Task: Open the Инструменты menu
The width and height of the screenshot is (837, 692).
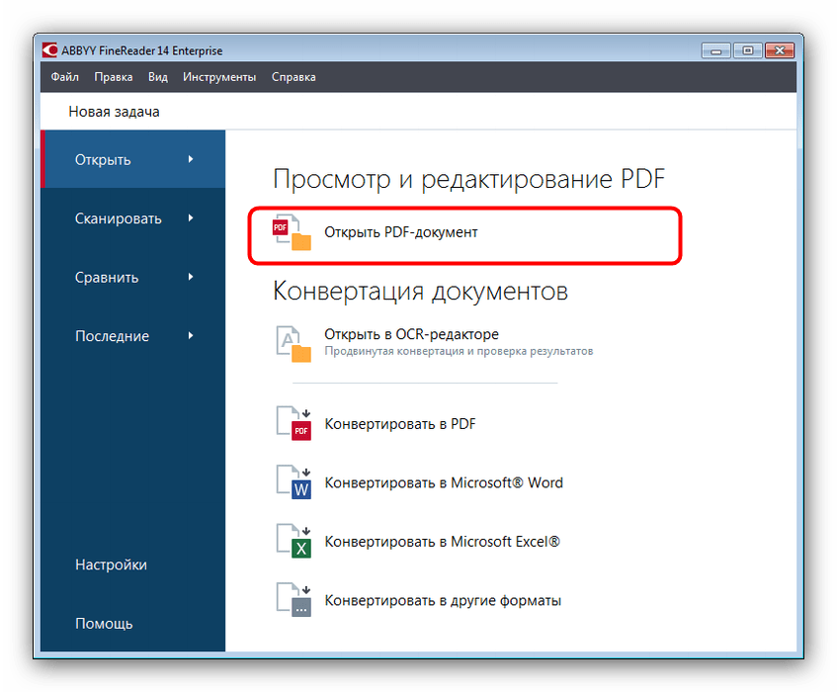Action: tap(219, 77)
